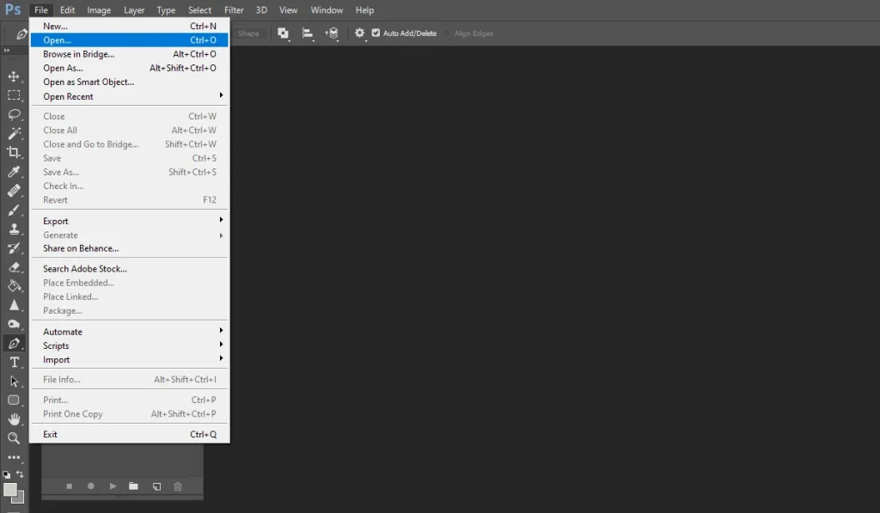Open the Help menu
This screenshot has height=513, width=880.
[364, 10]
